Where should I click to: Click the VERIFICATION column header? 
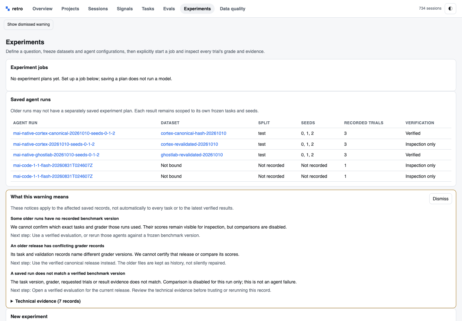[420, 123]
